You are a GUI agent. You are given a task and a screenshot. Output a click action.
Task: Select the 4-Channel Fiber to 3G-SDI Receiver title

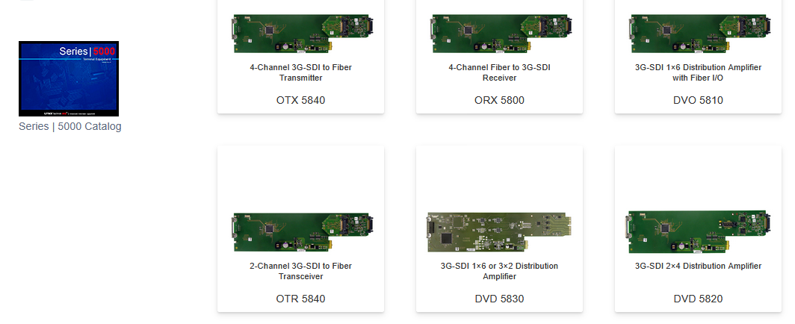499,72
